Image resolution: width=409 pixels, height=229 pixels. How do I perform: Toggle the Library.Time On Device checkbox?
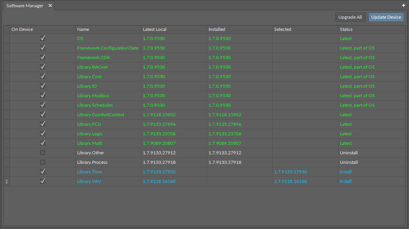(x=43, y=172)
